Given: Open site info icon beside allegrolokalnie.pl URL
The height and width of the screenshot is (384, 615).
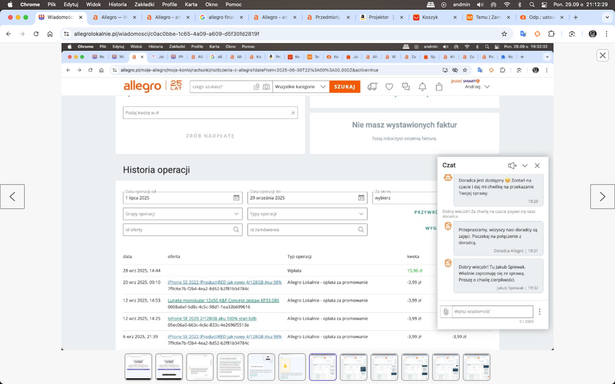Looking at the screenshot, I should (67, 34).
